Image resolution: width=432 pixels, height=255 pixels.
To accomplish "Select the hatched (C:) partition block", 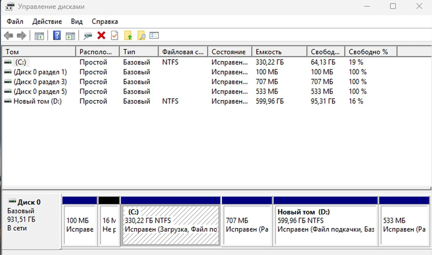I will [x=171, y=225].
